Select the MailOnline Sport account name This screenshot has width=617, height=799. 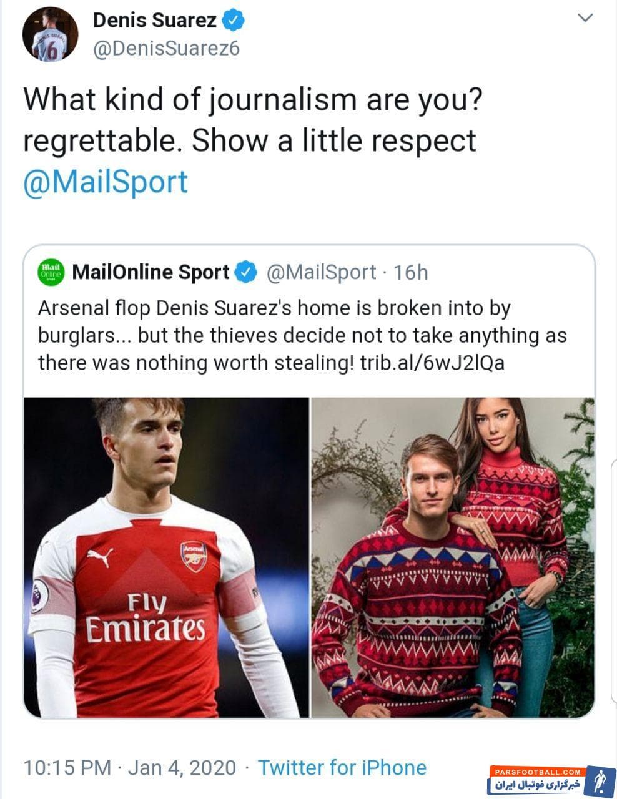click(x=151, y=273)
